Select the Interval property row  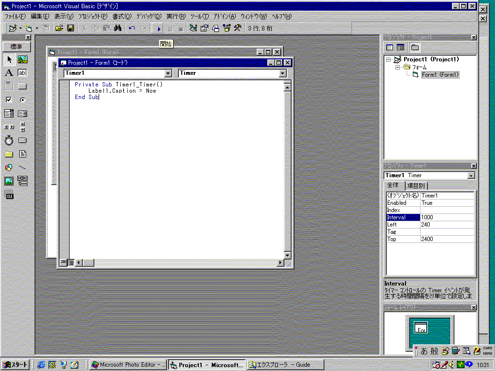tap(430, 217)
